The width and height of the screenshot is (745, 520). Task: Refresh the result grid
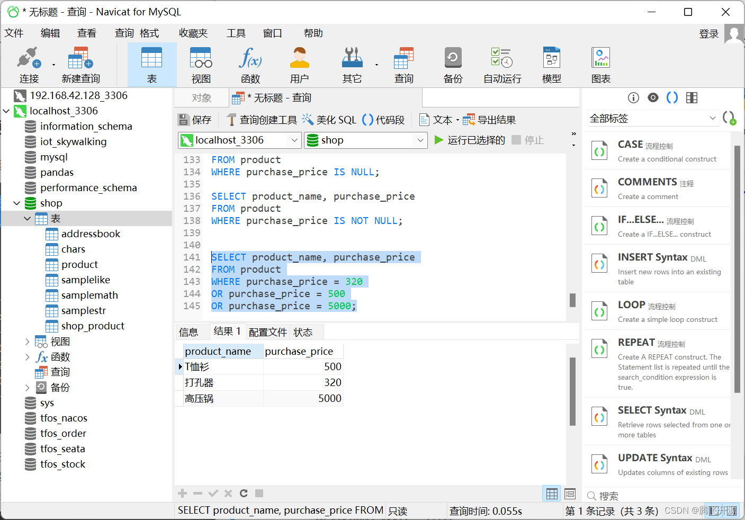(x=244, y=494)
